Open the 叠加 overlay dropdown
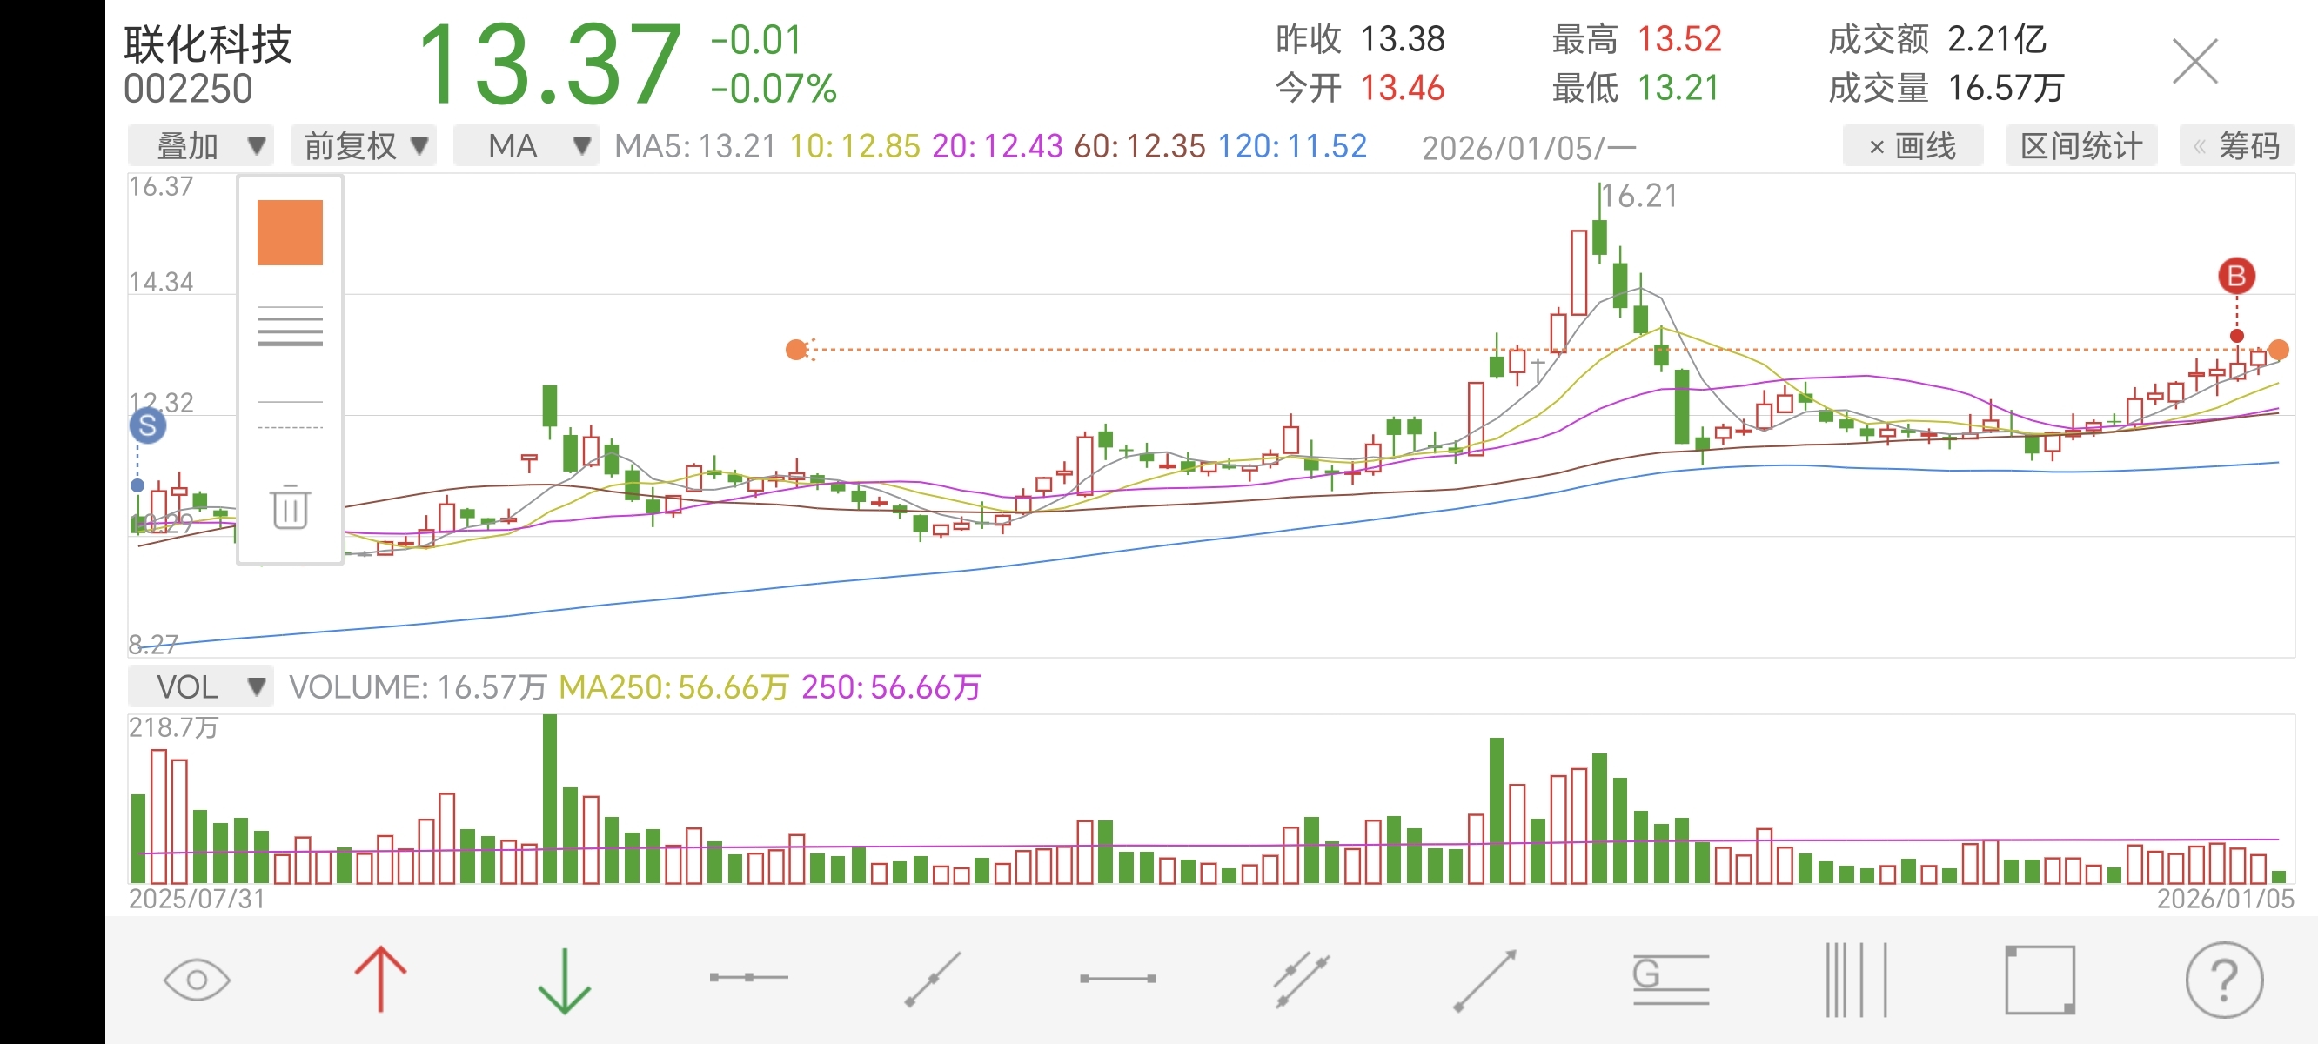This screenshot has width=2318, height=1044. 202,146
